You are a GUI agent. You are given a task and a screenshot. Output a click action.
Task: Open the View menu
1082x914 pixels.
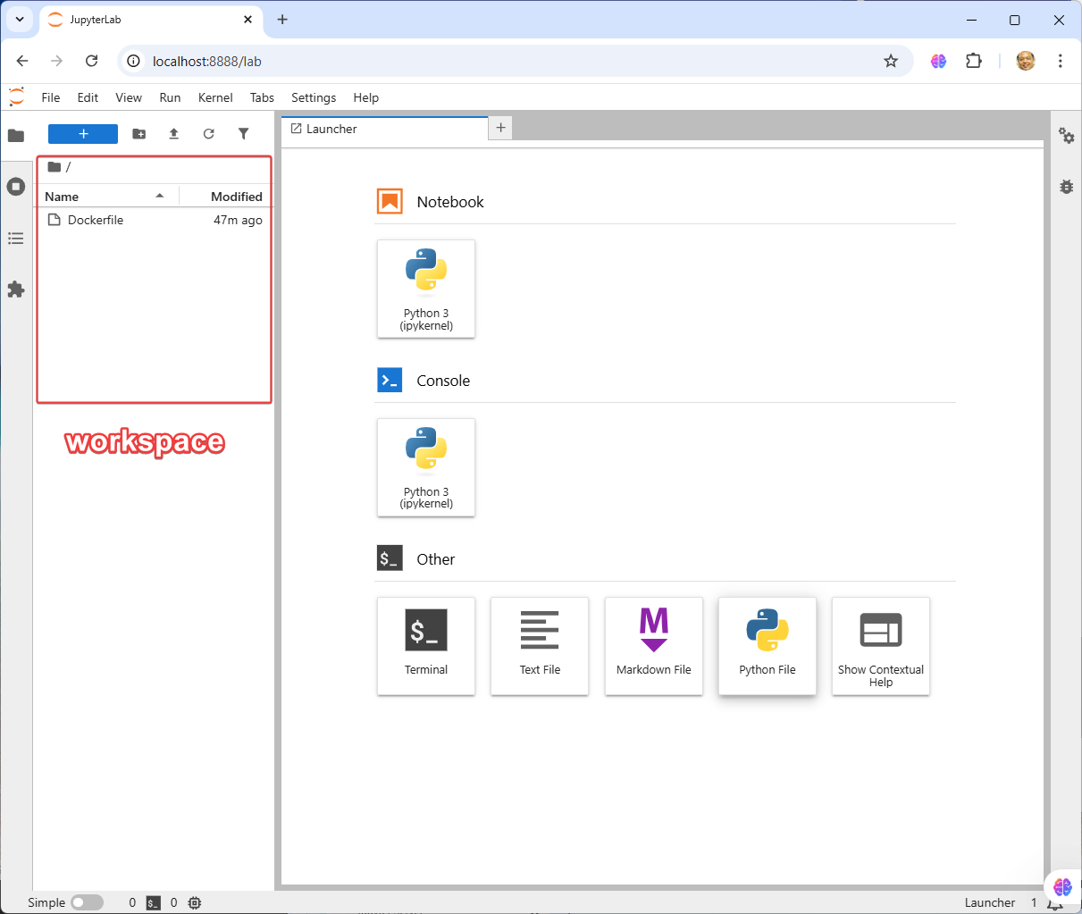point(129,97)
